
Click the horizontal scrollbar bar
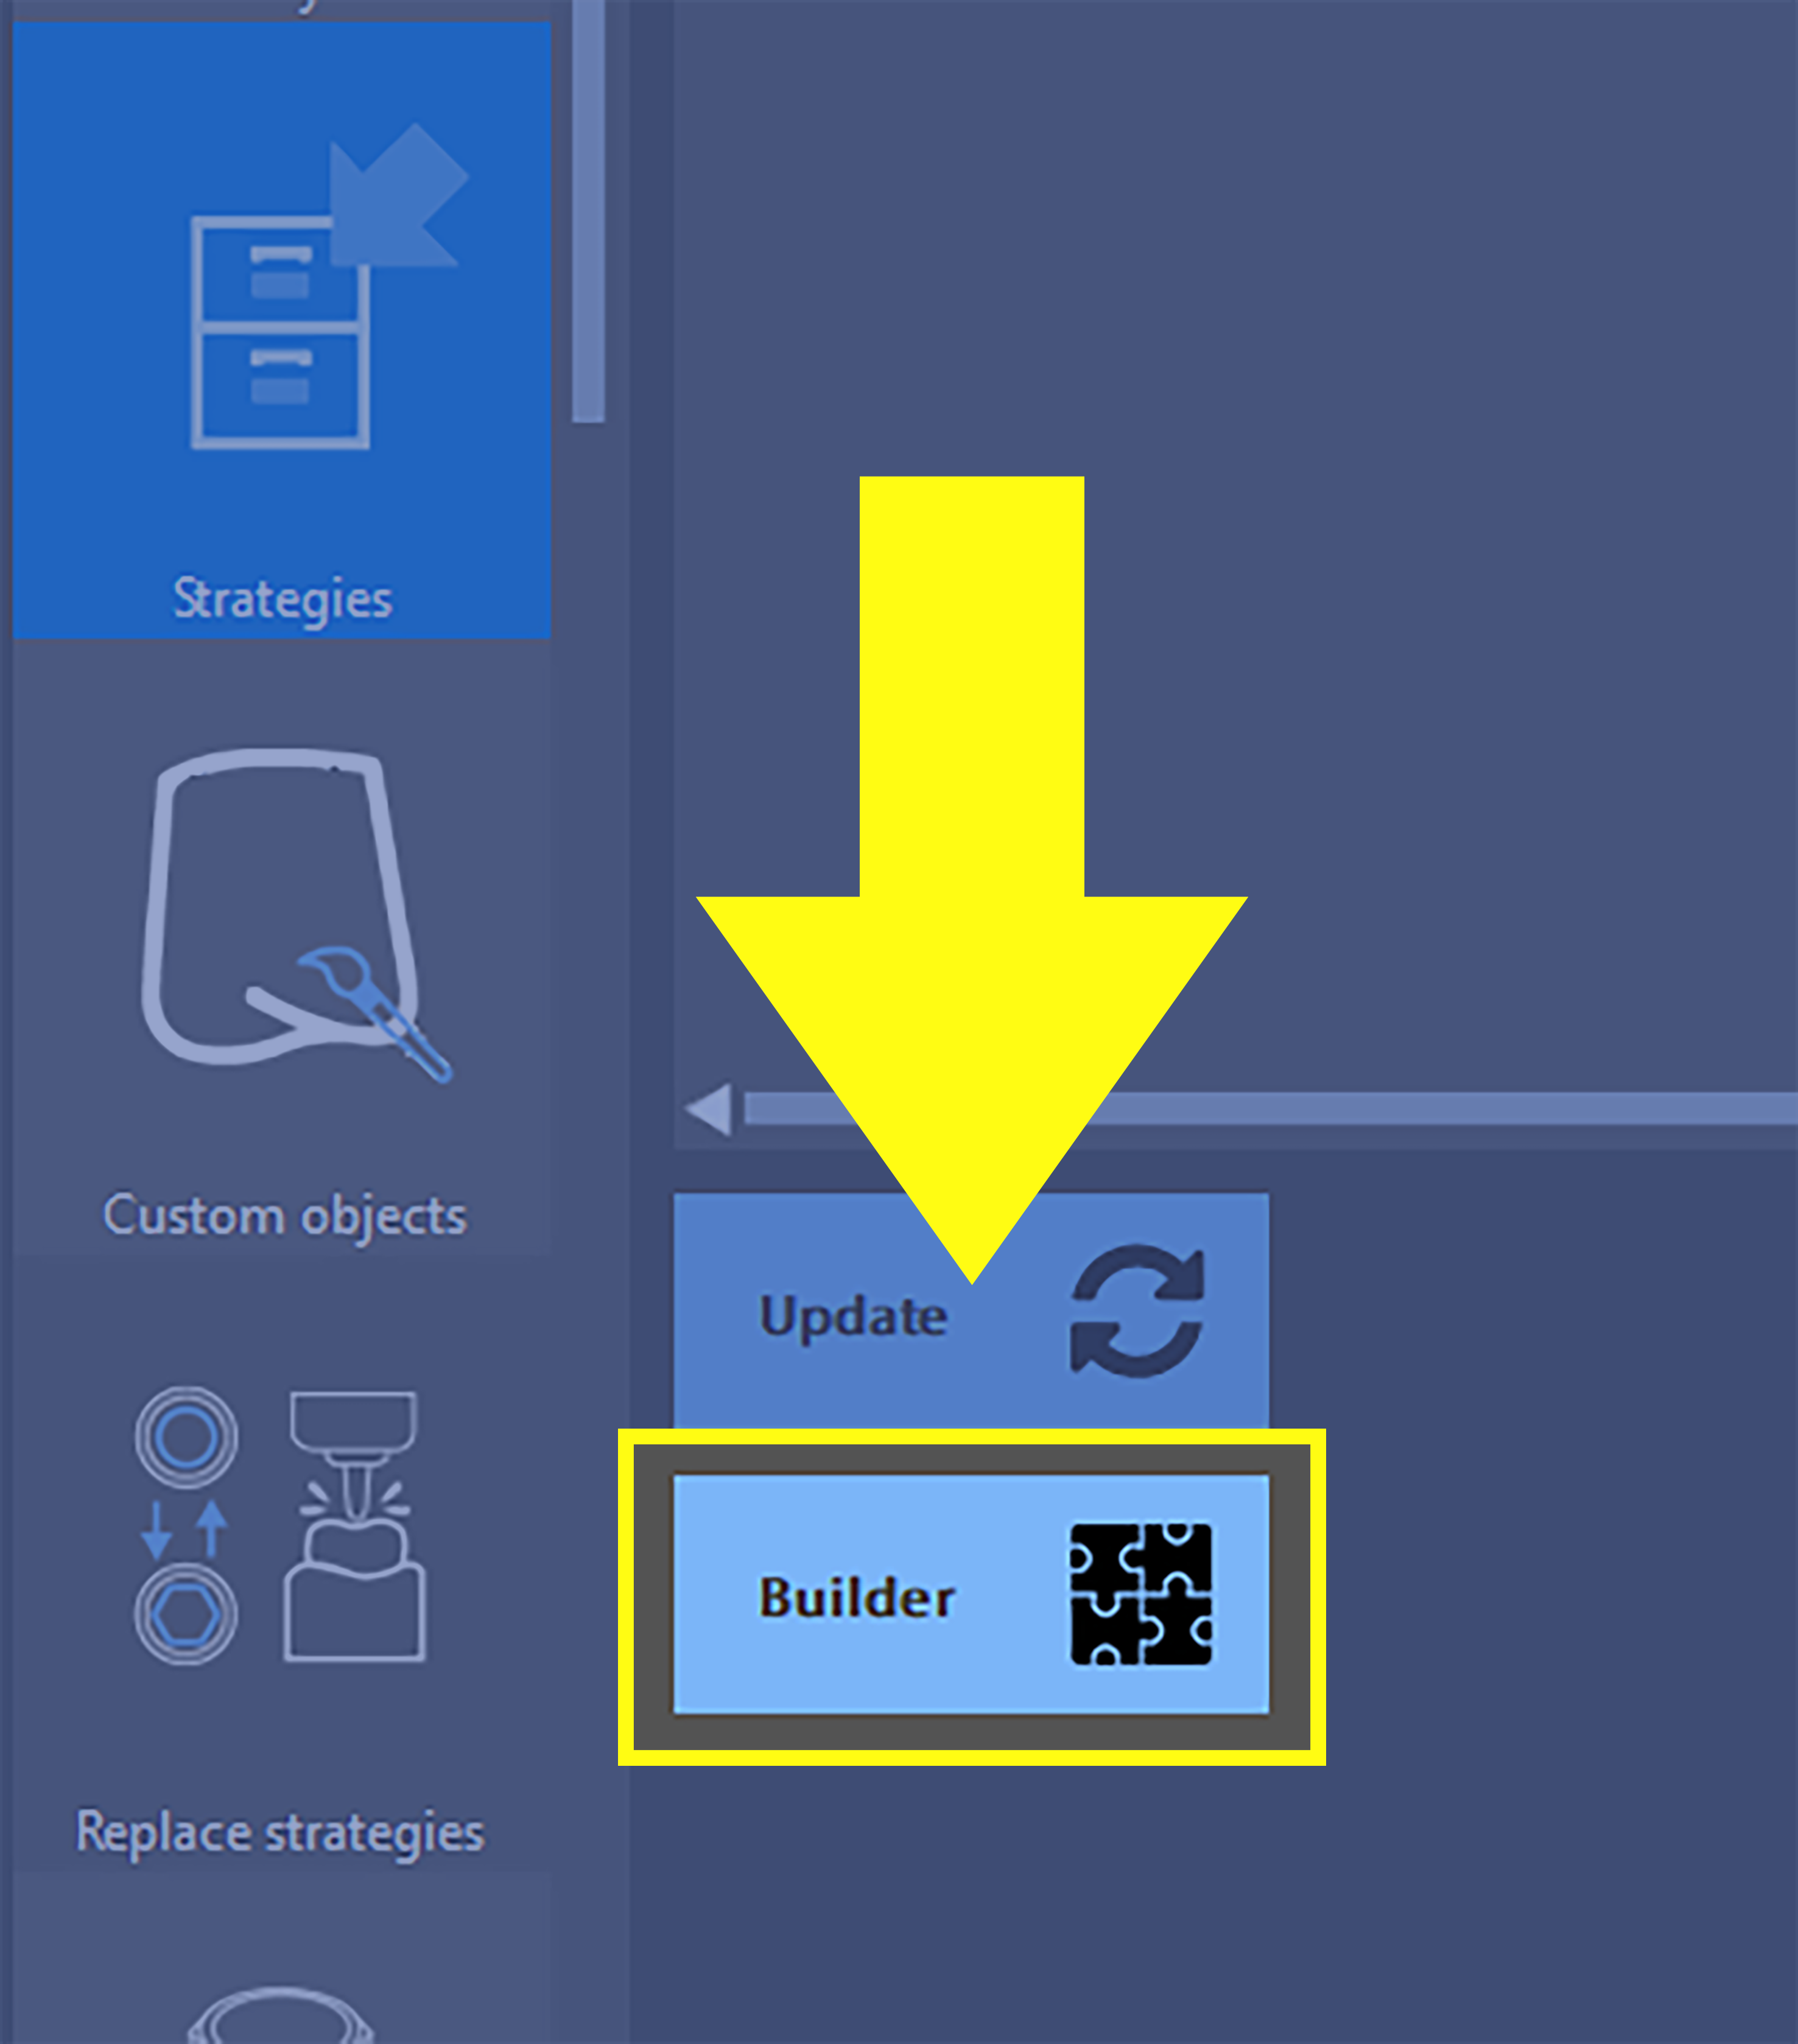(x=1271, y=1109)
